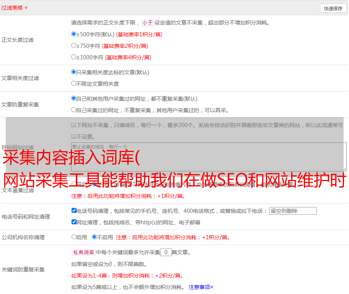Image resolution: width=349 pixels, height=294 pixels.
Task: Select 自己采集过的网址，不重复采集 option
Action: 73,110
